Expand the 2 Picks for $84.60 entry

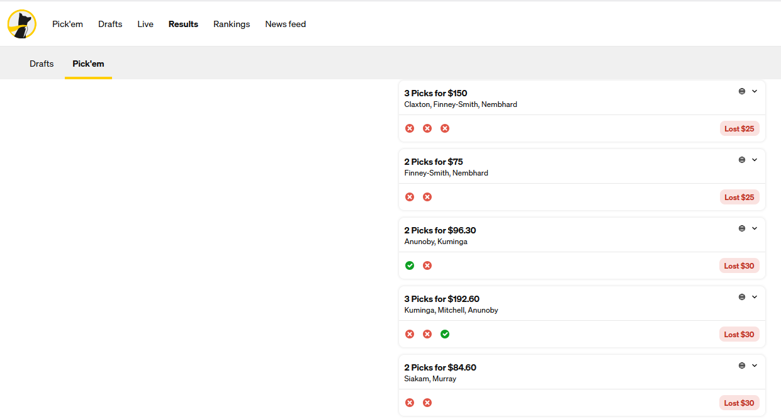tap(755, 366)
